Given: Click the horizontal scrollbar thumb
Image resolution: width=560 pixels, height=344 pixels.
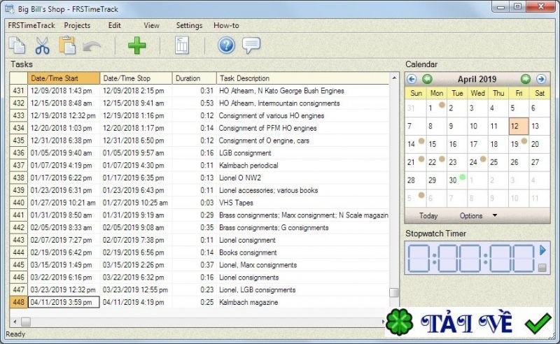Looking at the screenshot, I should click(26, 322).
